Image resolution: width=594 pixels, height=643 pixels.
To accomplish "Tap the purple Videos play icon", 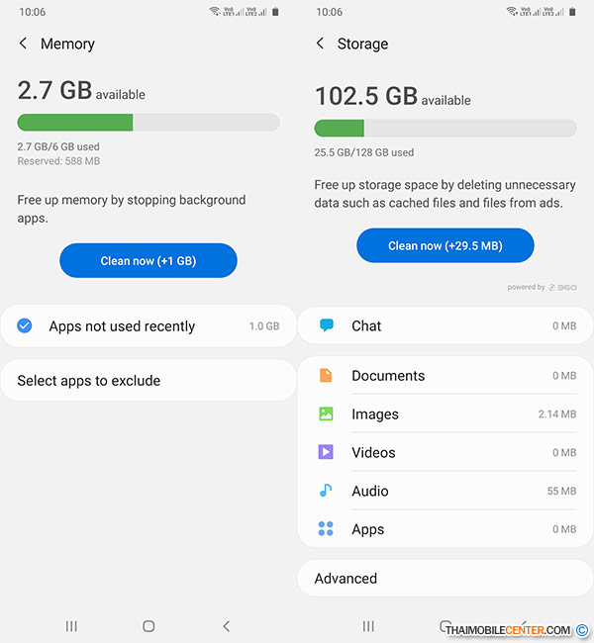I will (326, 452).
